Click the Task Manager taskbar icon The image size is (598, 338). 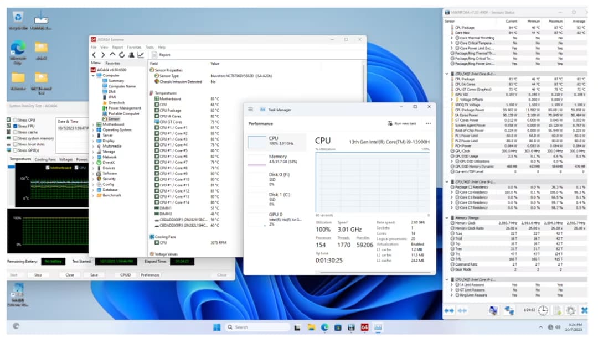pos(378,327)
